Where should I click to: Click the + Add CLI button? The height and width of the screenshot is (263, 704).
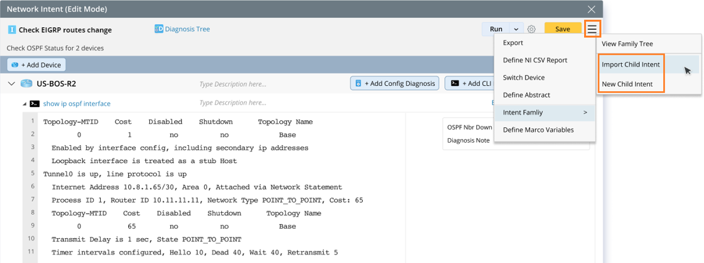pyautogui.click(x=469, y=83)
